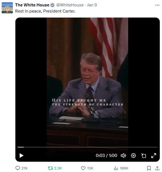Image resolution: width=162 pixels, height=172 pixels.
Task: Open The White House profile avatar
Action: [7, 8]
